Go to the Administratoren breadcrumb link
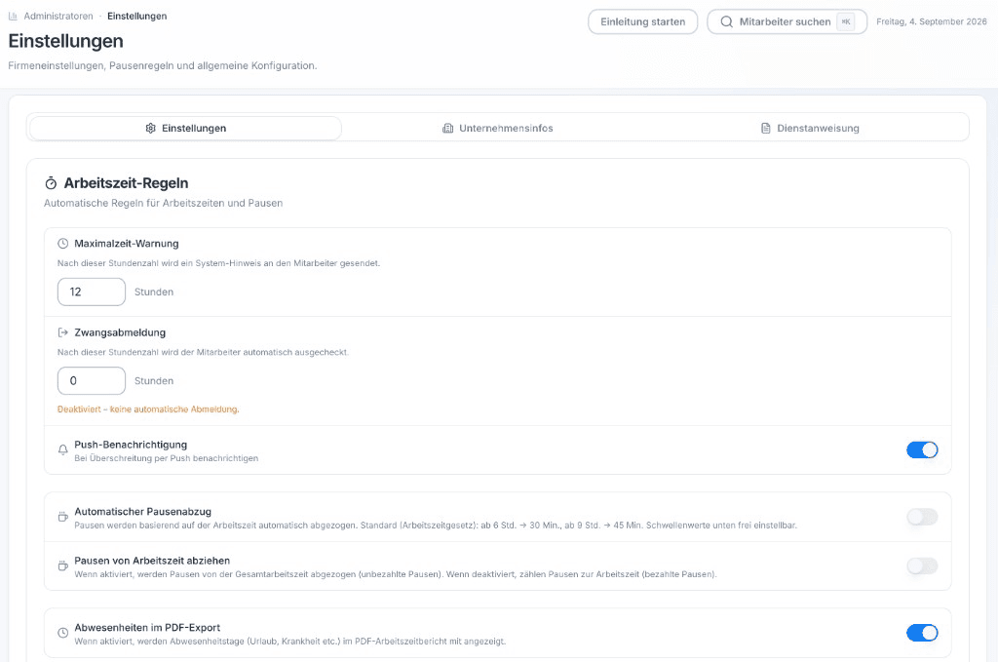Viewport: 998px width, 662px height. point(58,16)
